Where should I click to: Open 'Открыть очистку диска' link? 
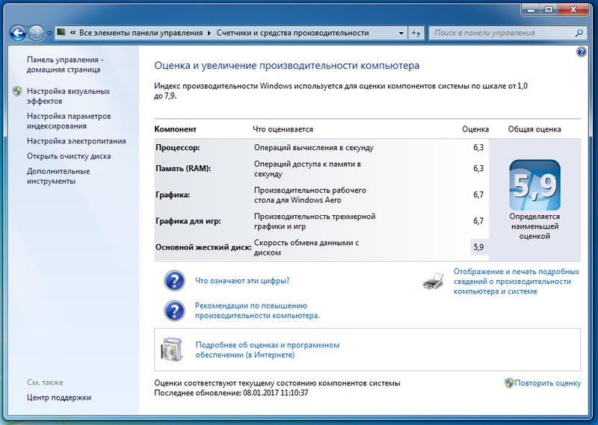(x=69, y=156)
